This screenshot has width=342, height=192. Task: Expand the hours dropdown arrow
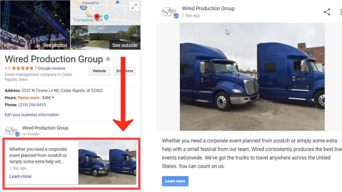point(53,98)
